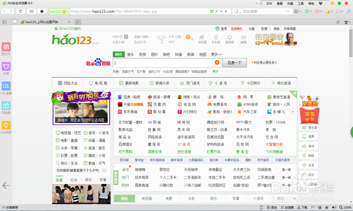Close the 宅也精彩 notice with X
This screenshot has width=353, height=211.
click(104, 170)
